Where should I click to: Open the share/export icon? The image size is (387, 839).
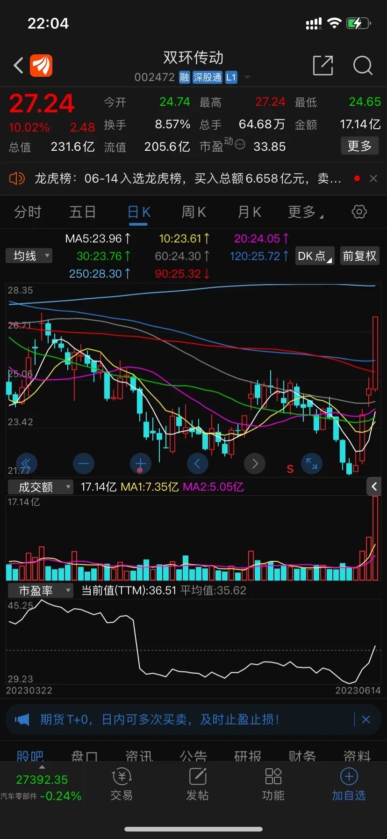click(x=322, y=66)
